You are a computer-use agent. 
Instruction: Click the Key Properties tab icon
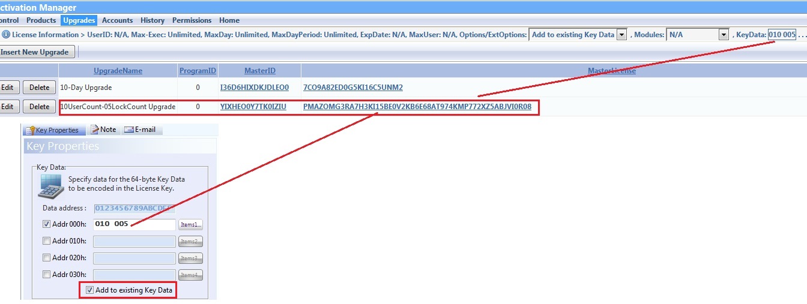click(x=30, y=130)
